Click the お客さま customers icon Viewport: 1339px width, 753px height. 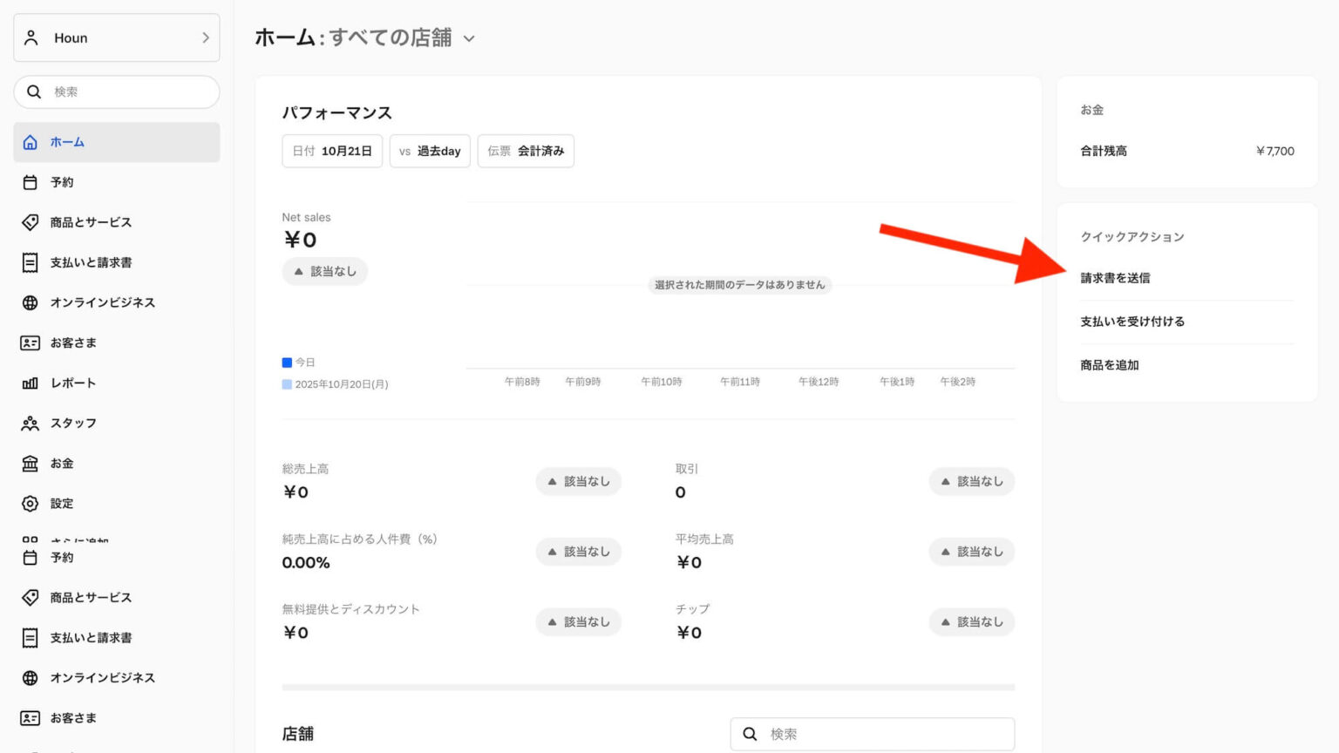(x=32, y=343)
